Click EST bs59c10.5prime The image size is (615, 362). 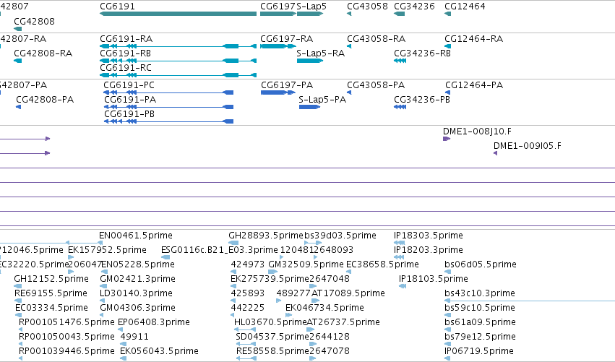pyautogui.click(x=480, y=308)
